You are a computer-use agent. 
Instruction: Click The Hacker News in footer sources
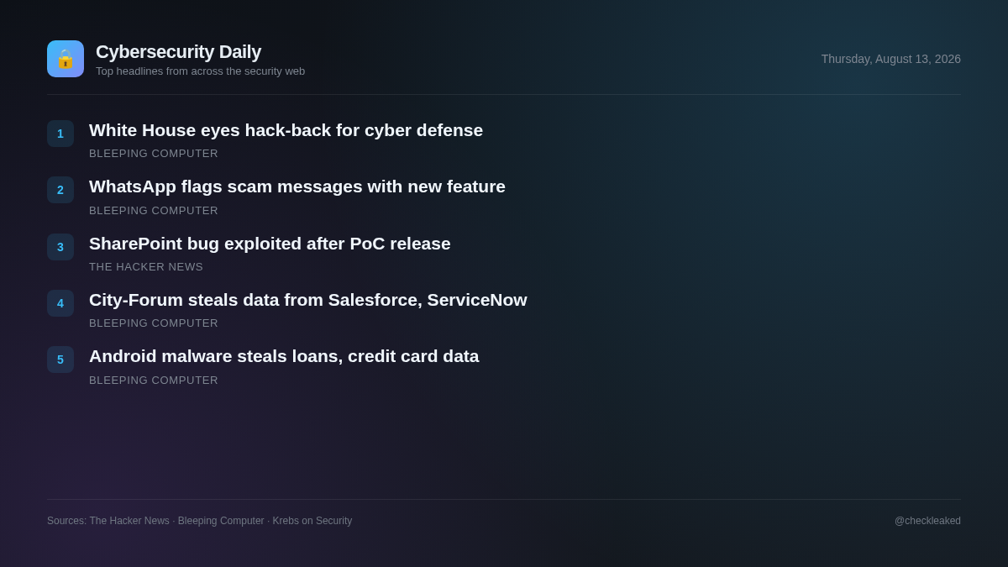click(x=129, y=521)
